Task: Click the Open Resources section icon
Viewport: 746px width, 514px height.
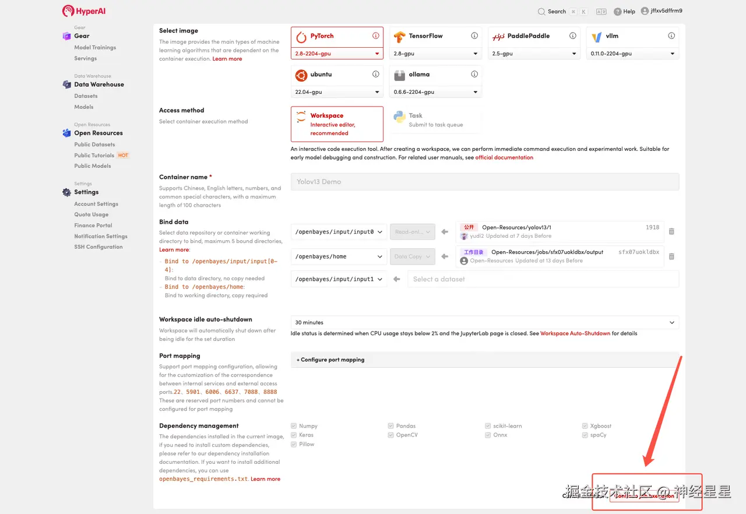Action: click(x=66, y=133)
